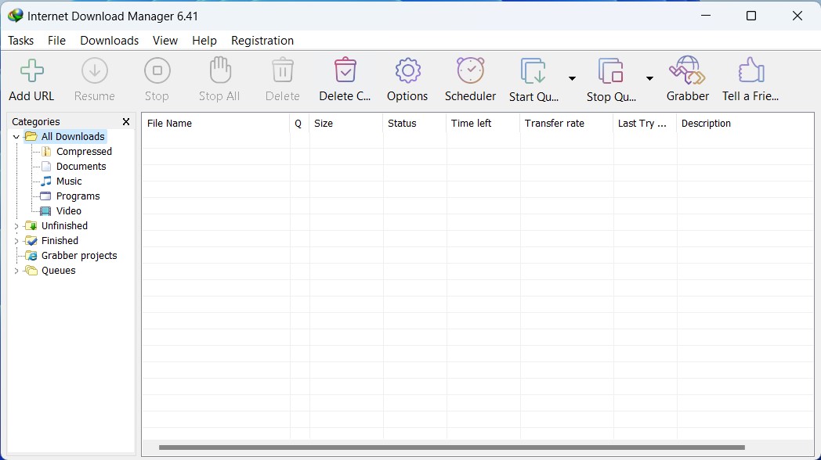Select the Compressed category
The width and height of the screenshot is (821, 460).
83,151
